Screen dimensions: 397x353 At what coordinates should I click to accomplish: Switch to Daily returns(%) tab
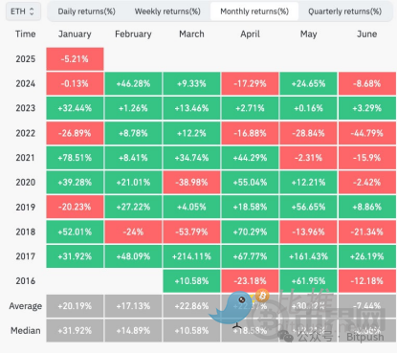pos(86,11)
